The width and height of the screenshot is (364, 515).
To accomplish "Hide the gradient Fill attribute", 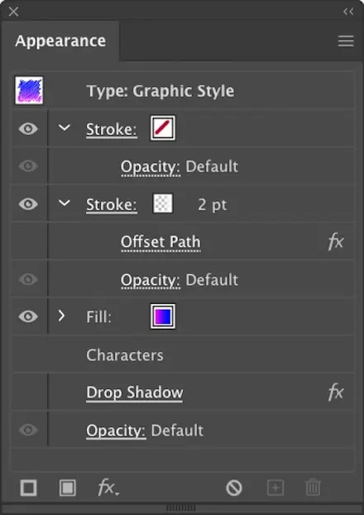I will click(28, 316).
